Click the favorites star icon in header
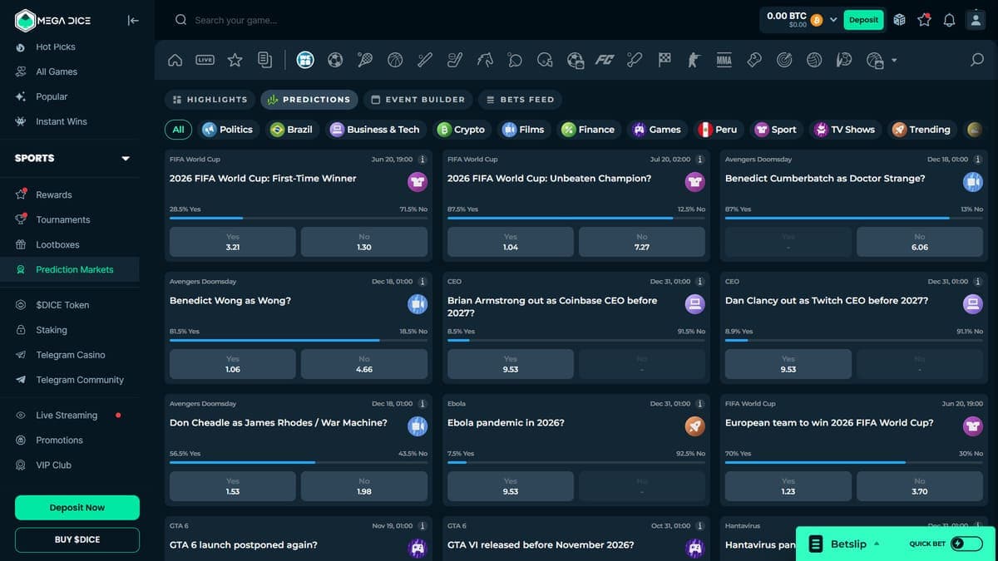Screen dimensions: 998x561 click(924, 20)
